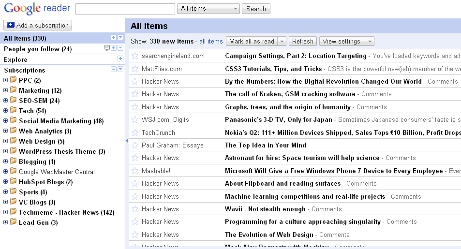The width and height of the screenshot is (461, 249).
Task: Open the View settings dropdown
Action: pyautogui.click(x=347, y=41)
